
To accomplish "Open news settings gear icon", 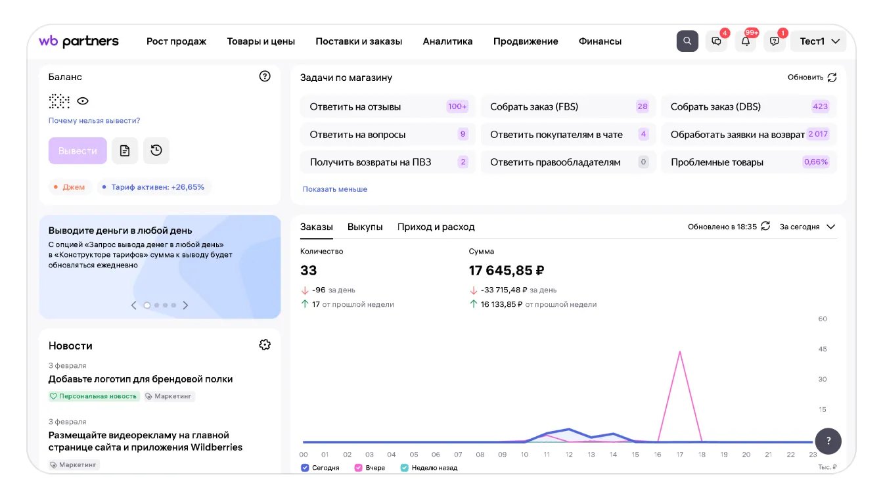I will pyautogui.click(x=265, y=345).
